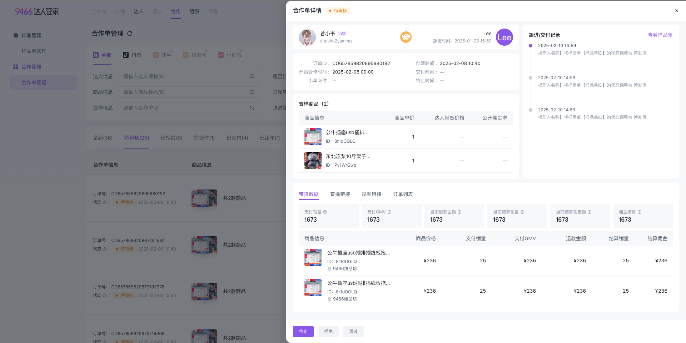Open 曾小书 profile avatar
The width and height of the screenshot is (686, 343).
pos(307,37)
